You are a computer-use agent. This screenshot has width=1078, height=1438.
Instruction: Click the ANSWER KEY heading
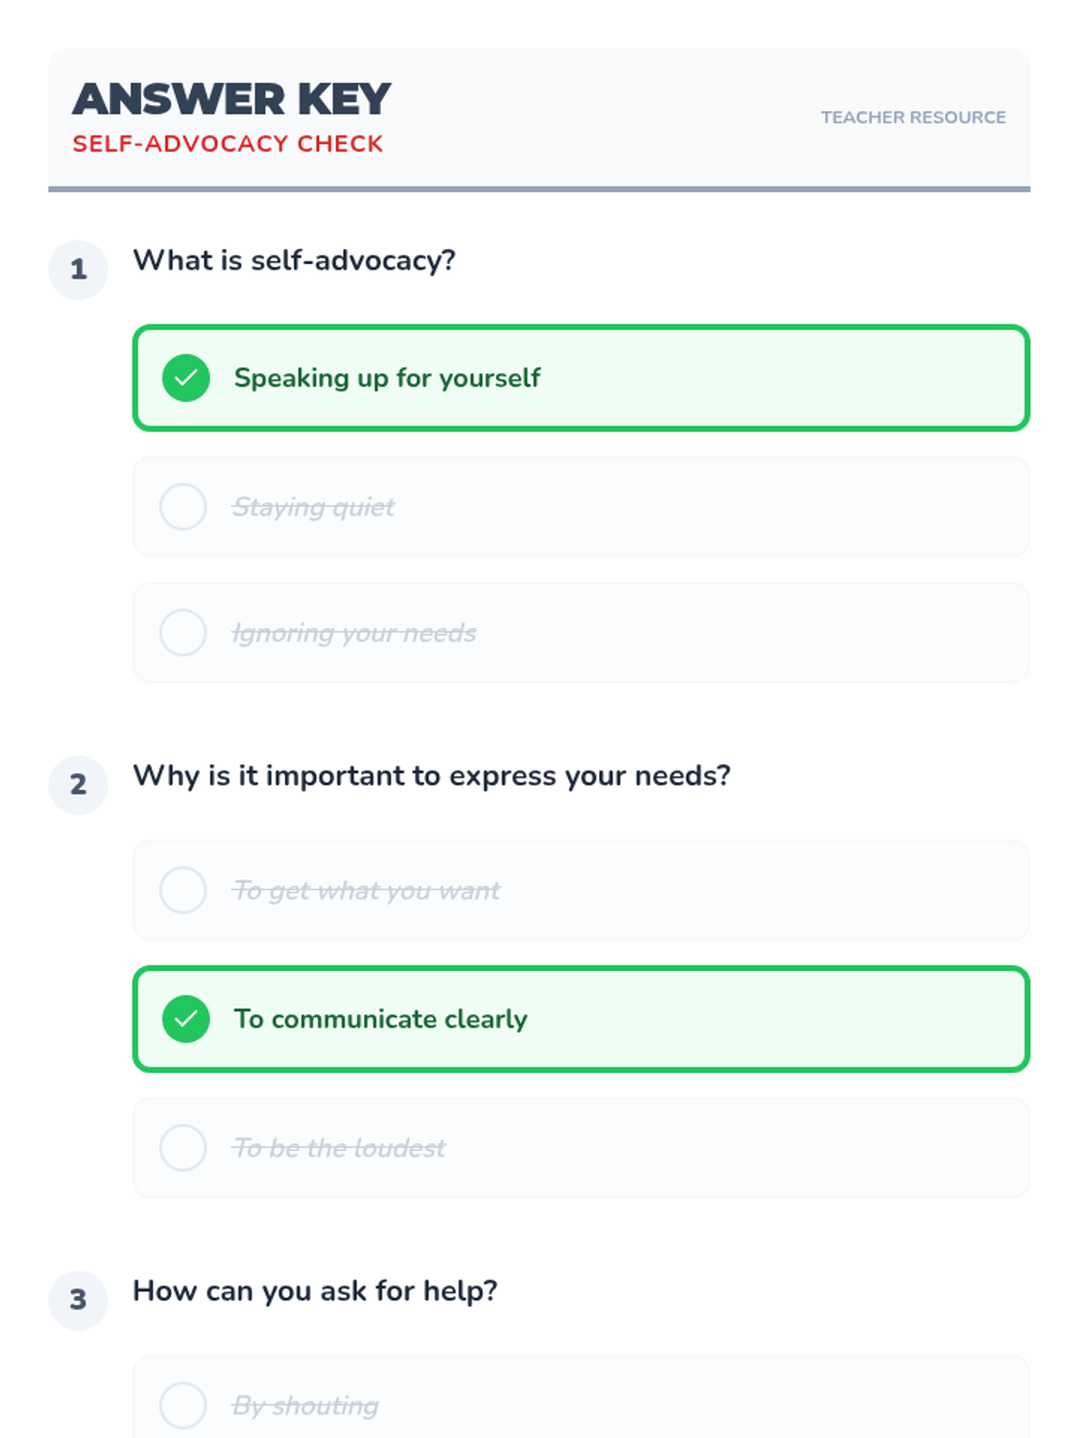pyautogui.click(x=232, y=99)
